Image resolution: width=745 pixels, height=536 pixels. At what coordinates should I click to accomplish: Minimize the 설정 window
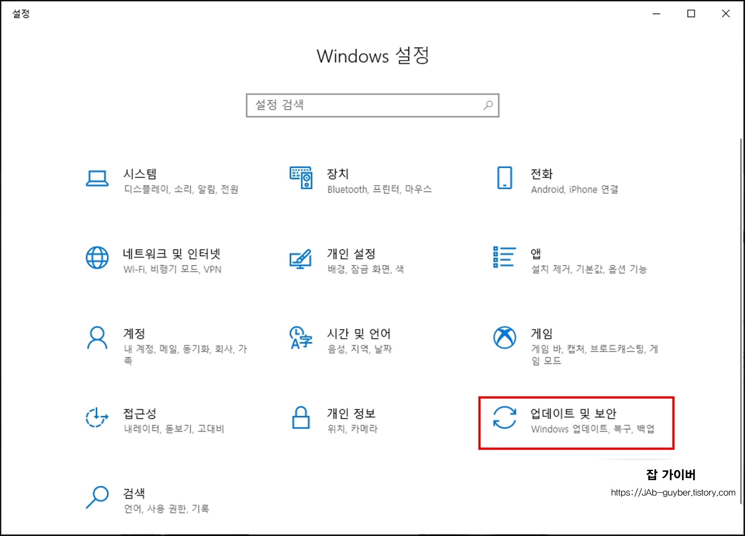656,14
